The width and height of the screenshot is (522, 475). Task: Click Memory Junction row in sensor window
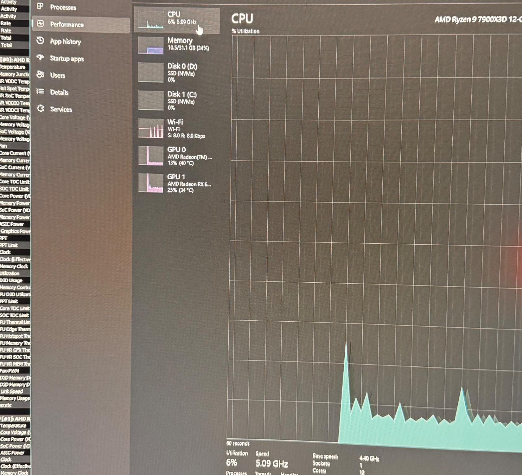point(15,74)
